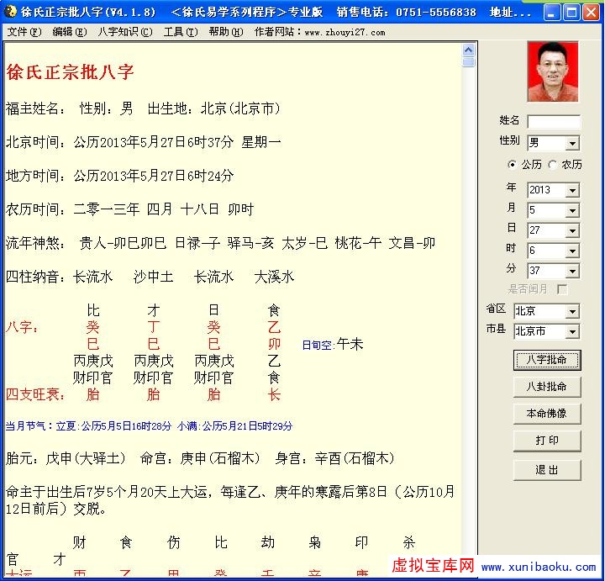Select the 农历 radio button

tap(553, 165)
